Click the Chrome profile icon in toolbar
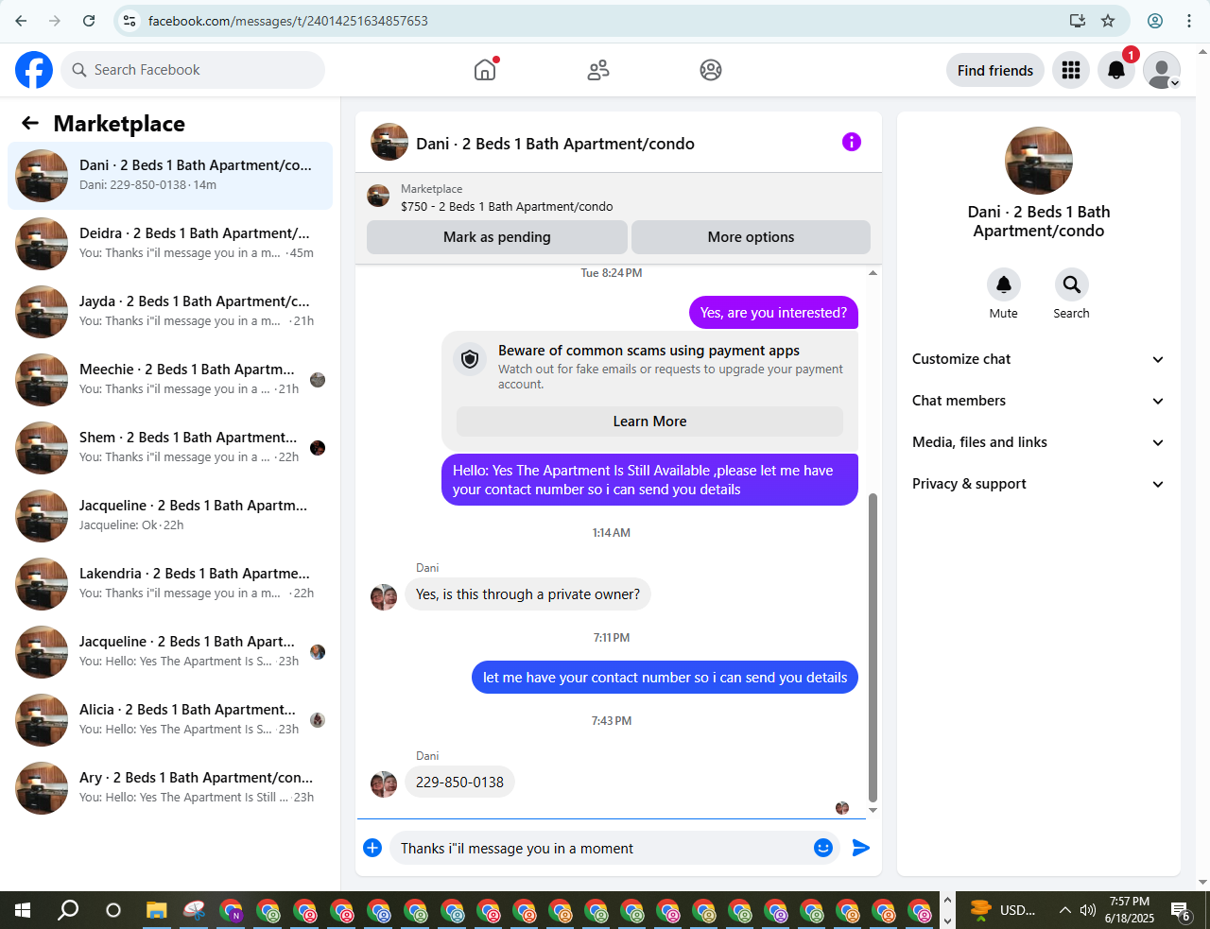This screenshot has height=929, width=1210. coord(1155,21)
